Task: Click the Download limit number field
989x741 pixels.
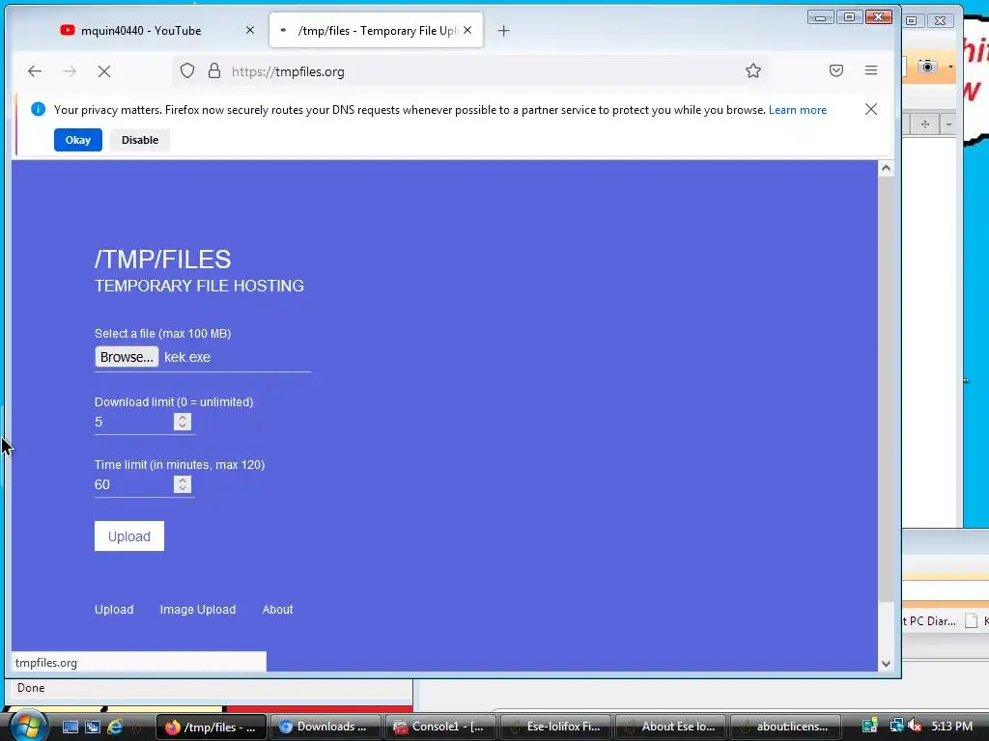Action: click(133, 423)
